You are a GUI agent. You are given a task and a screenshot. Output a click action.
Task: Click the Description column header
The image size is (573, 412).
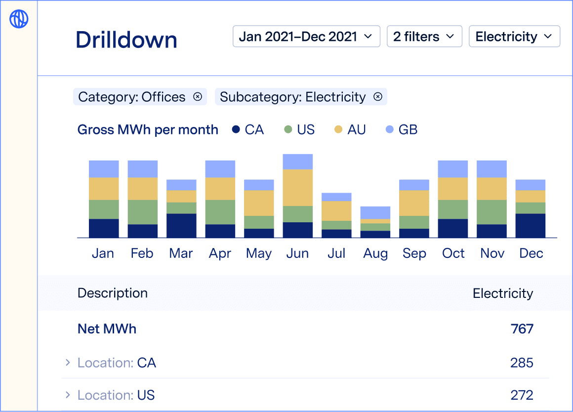[113, 293]
